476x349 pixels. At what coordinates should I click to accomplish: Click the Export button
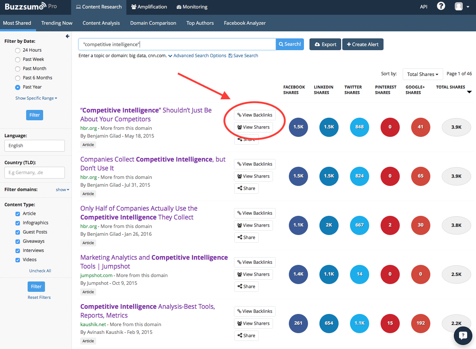[325, 44]
